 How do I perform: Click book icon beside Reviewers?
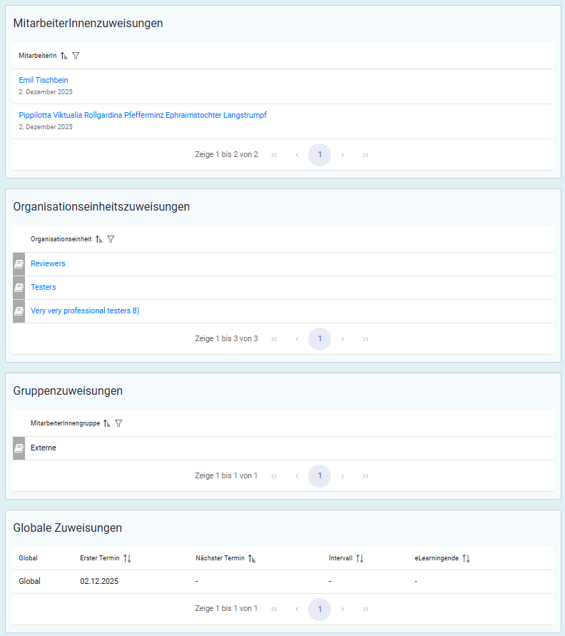tap(19, 264)
